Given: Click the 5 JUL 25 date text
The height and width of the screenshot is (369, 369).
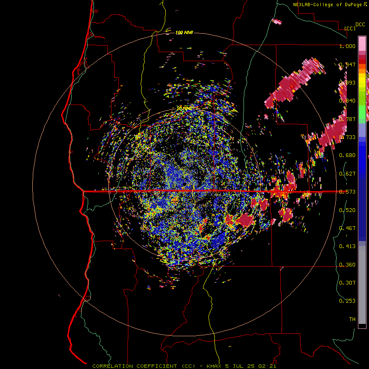Looking at the screenshot, I should pyautogui.click(x=240, y=366).
